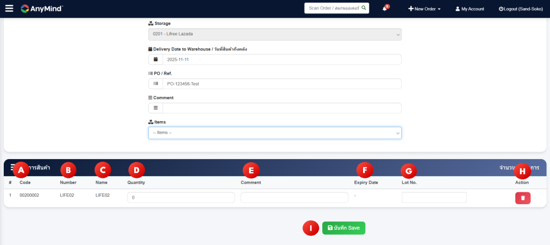Click the item row Comment field
Image resolution: width=550 pixels, height=245 pixels.
(x=294, y=198)
